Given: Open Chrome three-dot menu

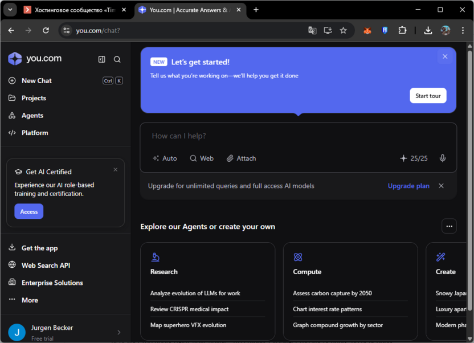Looking at the screenshot, I should (463, 31).
